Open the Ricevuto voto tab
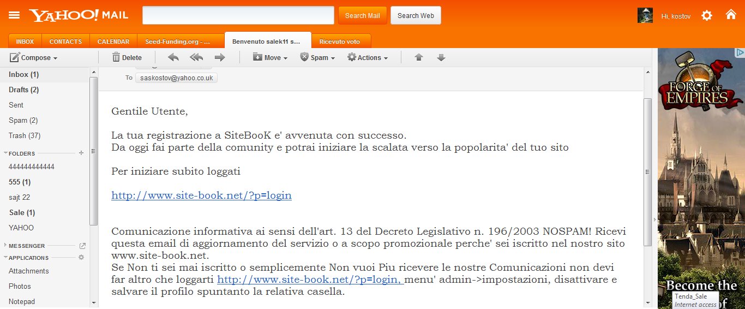This screenshot has width=745, height=309. pyautogui.click(x=341, y=41)
